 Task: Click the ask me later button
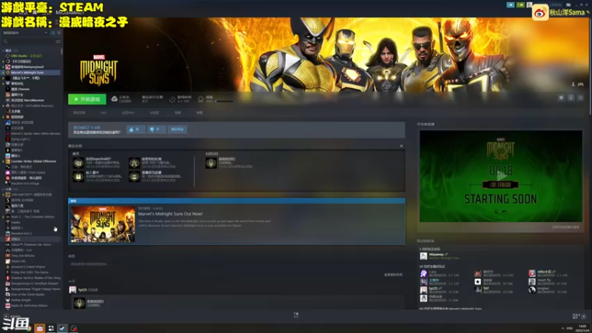click(177, 129)
